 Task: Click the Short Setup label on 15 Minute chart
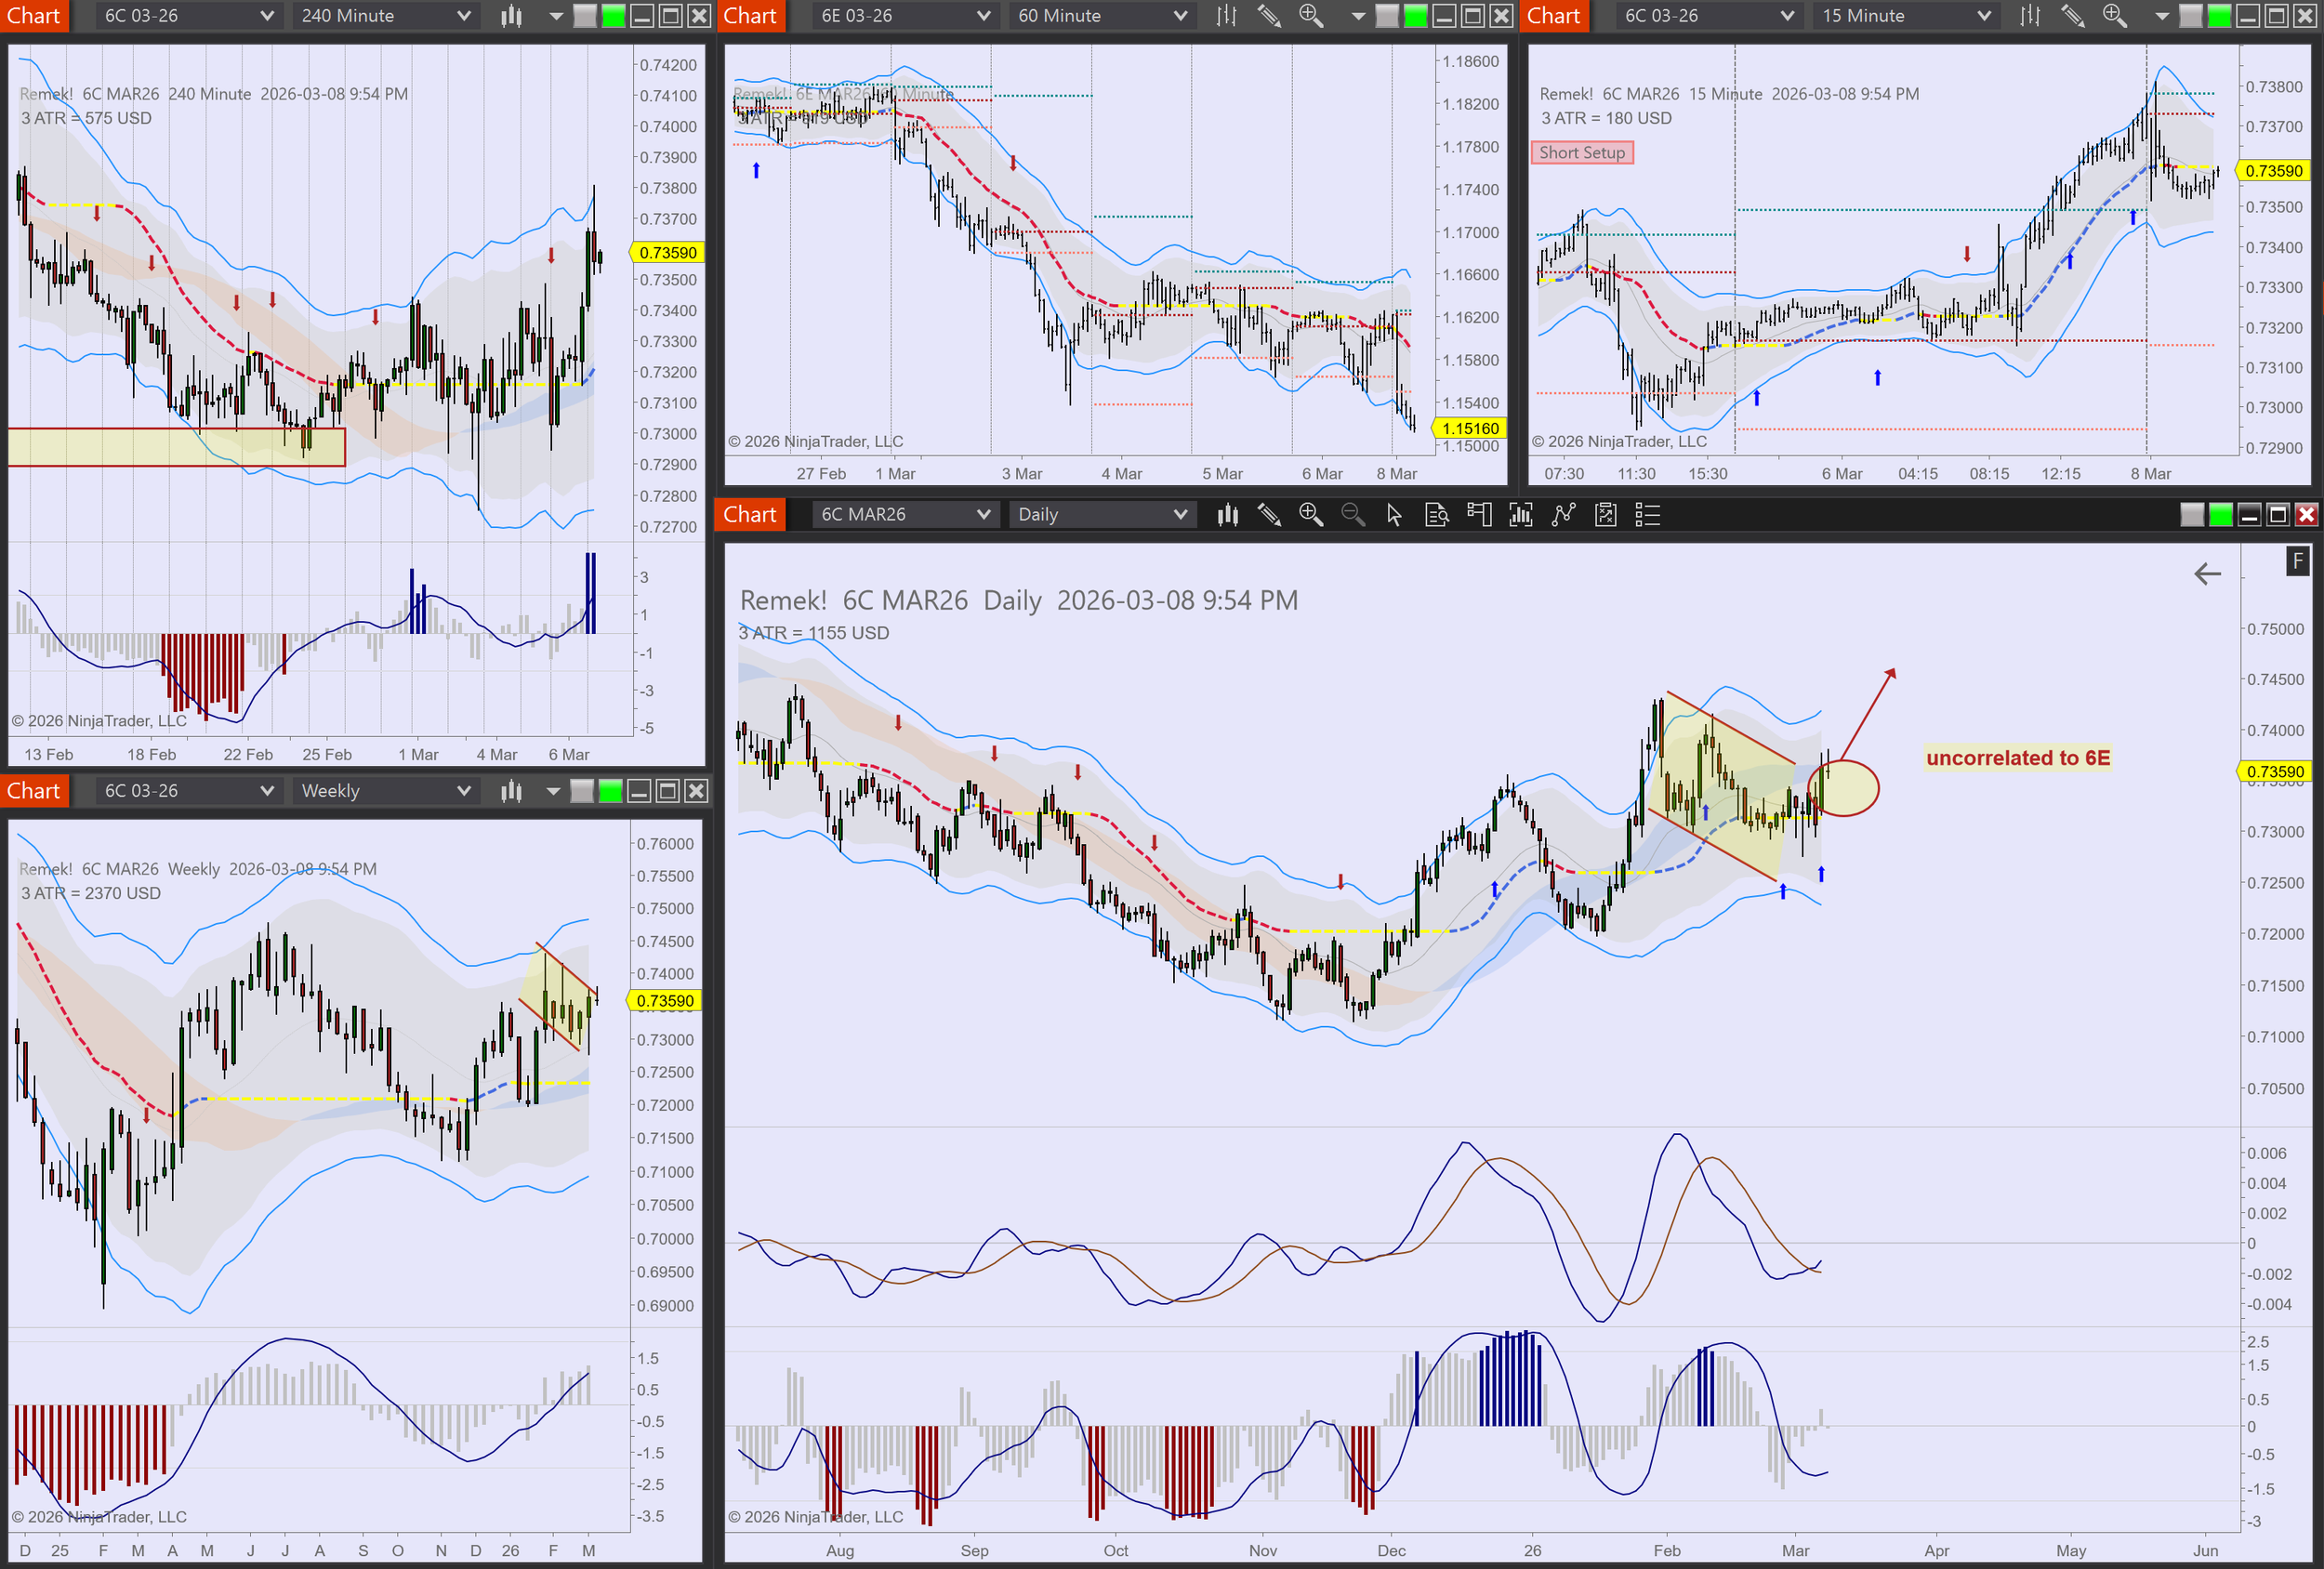tap(1581, 152)
